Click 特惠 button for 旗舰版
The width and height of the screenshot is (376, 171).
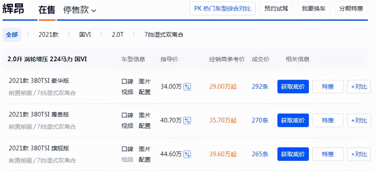pos(328,154)
